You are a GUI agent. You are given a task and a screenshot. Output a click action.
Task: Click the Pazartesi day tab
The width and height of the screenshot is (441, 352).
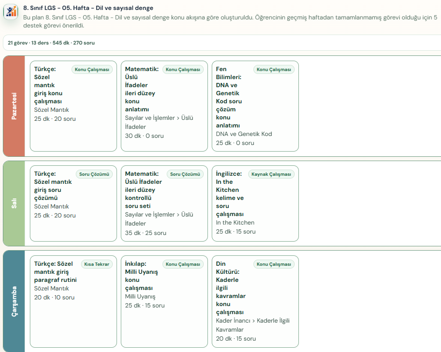[14, 106]
